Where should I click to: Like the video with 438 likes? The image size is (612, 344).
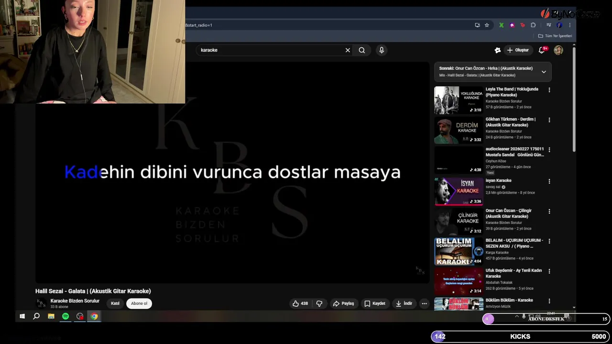coord(300,303)
